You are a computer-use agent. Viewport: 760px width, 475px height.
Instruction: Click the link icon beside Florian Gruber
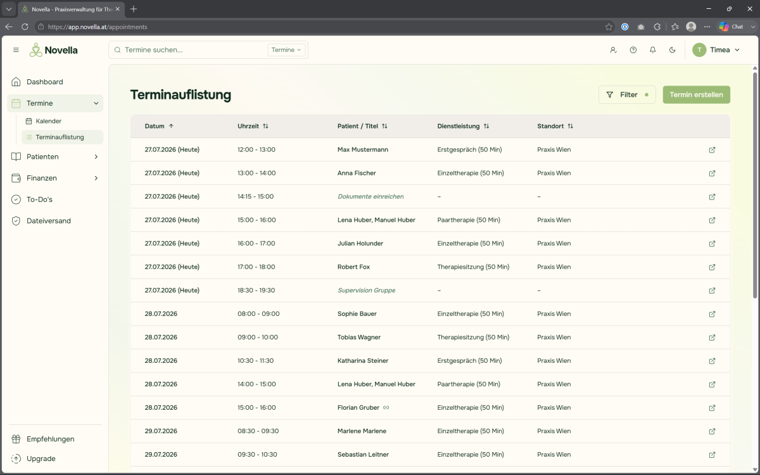coord(386,408)
